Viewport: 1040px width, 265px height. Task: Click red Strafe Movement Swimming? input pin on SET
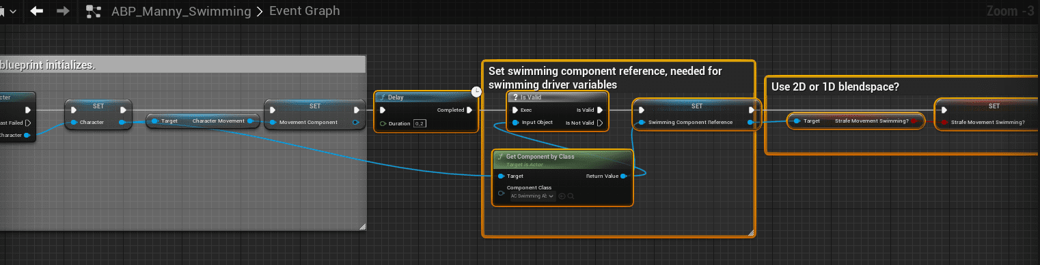945,123
